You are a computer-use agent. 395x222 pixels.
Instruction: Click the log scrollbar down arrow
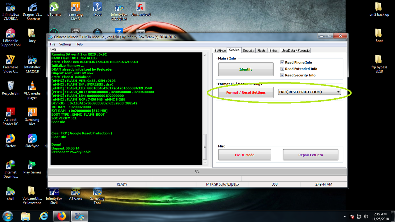pyautogui.click(x=205, y=162)
